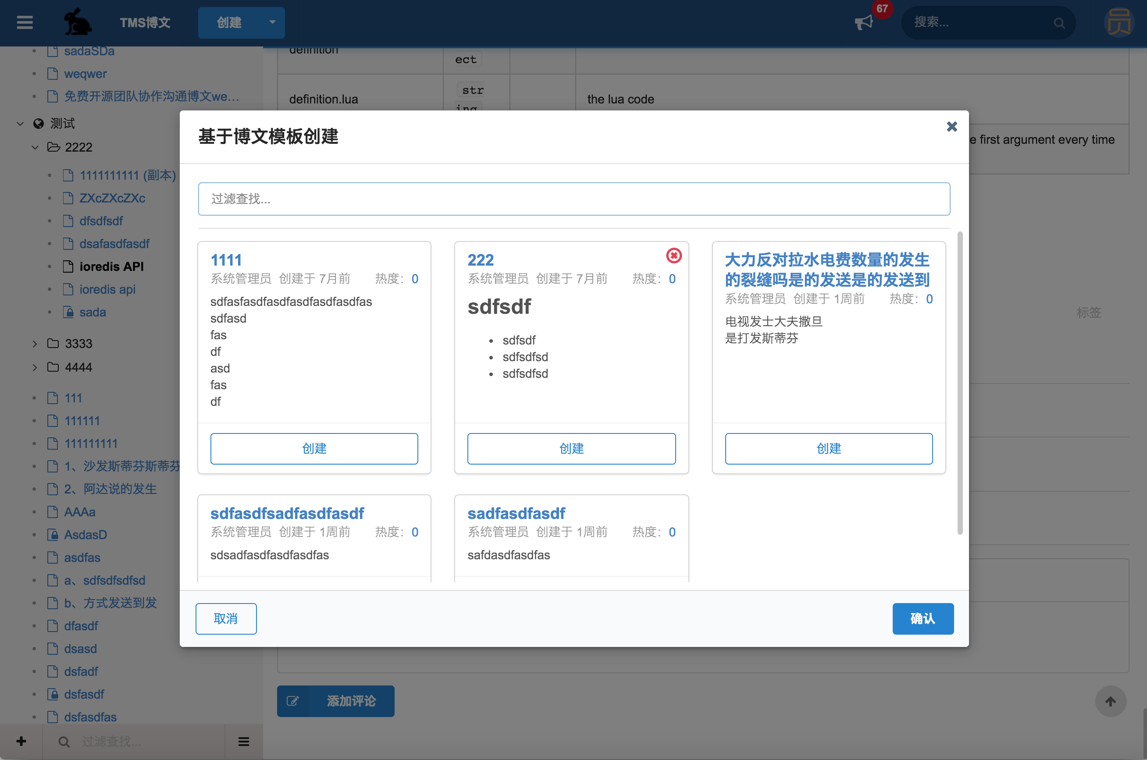The image size is (1147, 760).
Task: Click the document icon beside AAAa
Action: [53, 511]
